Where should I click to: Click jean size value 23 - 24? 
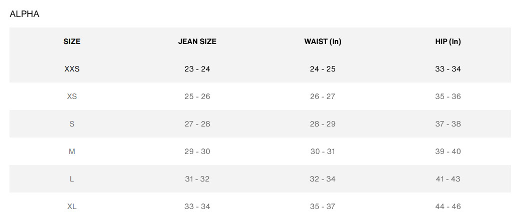point(197,69)
